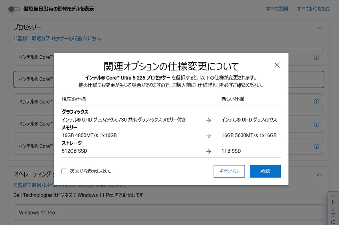Select the third インテル Core processor option
This screenshot has width=339, height=225.
click(x=169, y=102)
